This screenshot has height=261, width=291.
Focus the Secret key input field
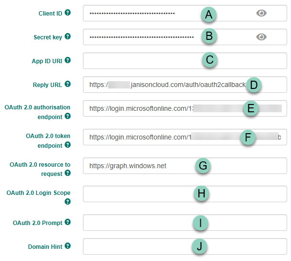145,37
